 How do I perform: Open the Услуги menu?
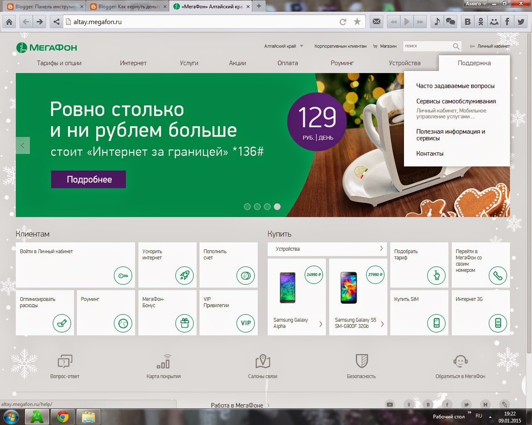(189, 63)
